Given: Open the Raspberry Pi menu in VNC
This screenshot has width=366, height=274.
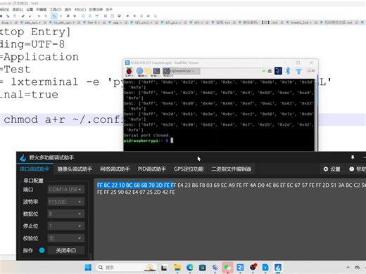Looking at the screenshot, I should click(x=129, y=71).
